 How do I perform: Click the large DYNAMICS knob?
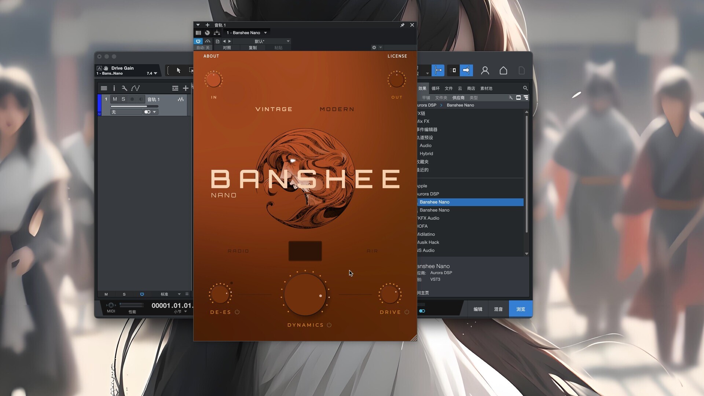pos(305,294)
